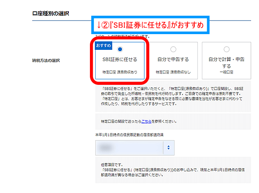Click the 特定口座の開設で迷ったら info box
Viewport: 259px width, 193px height.
coord(173,122)
